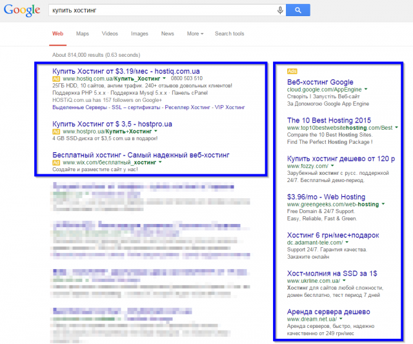413x344 pixels.
Task: Expand arrow next to wix.com URL
Action: click(160, 162)
